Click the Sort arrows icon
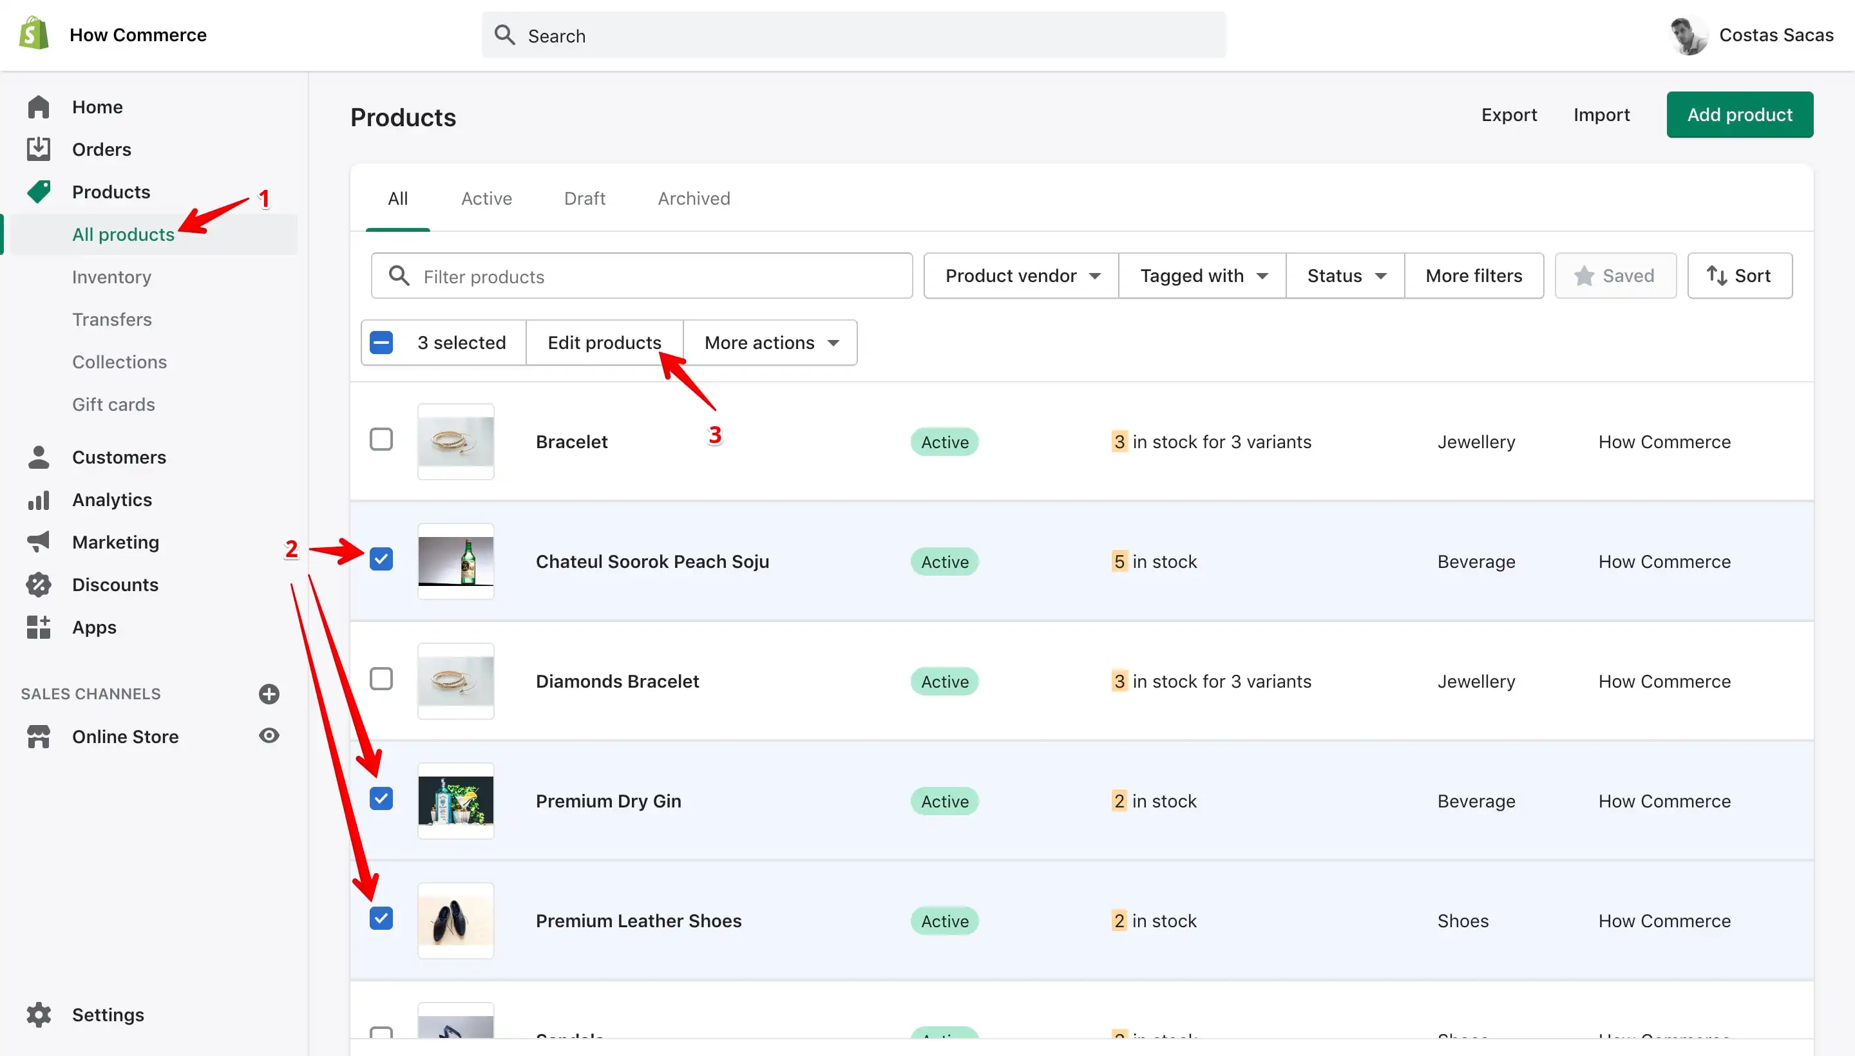 [1717, 276]
